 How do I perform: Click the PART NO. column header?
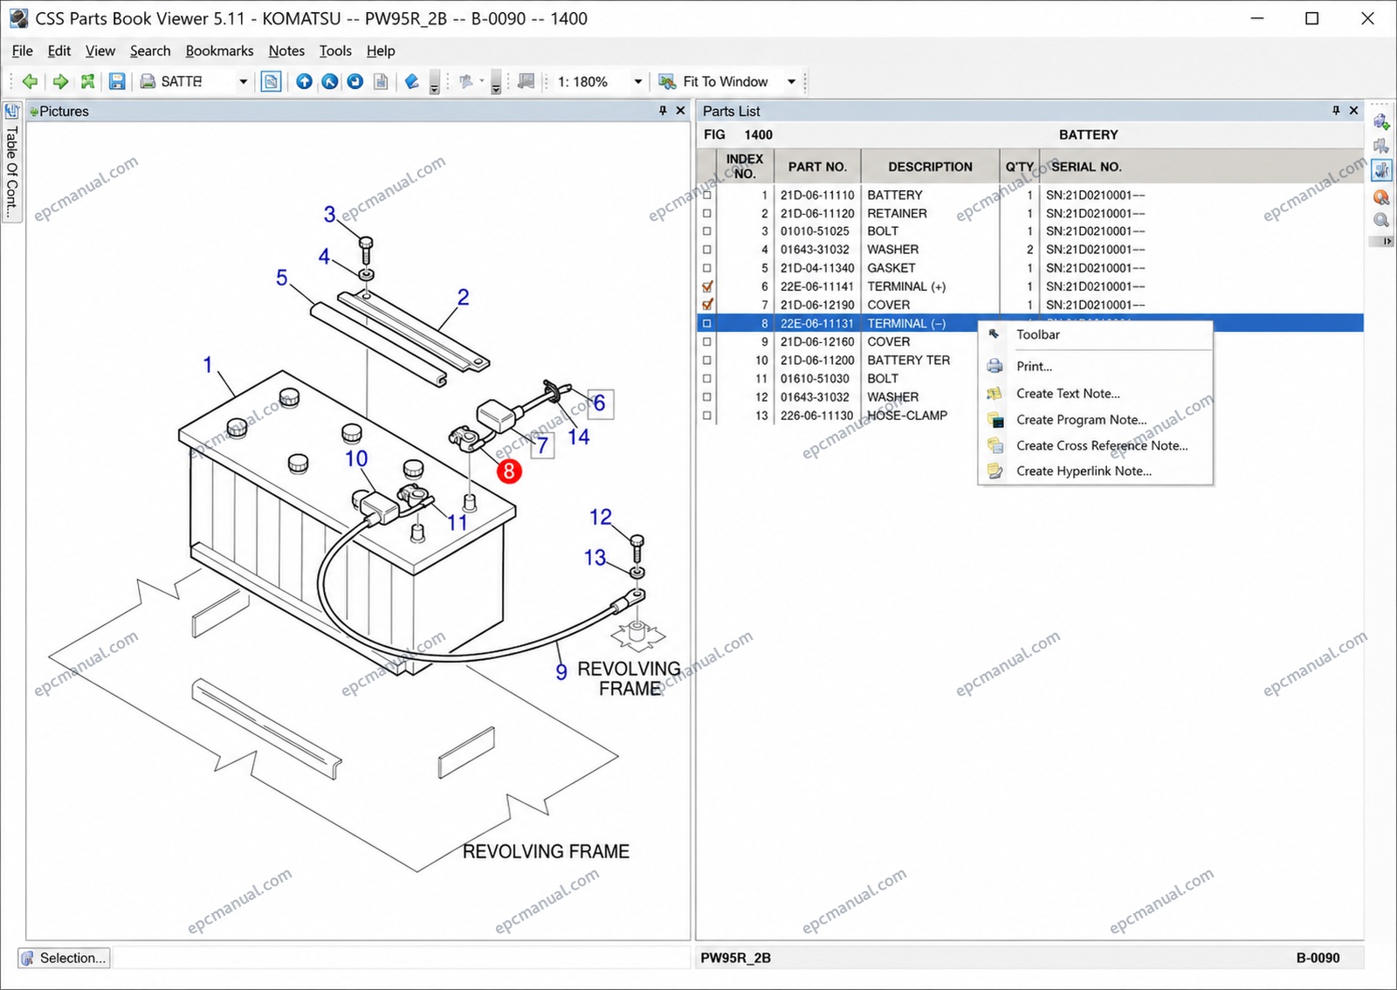point(817,166)
